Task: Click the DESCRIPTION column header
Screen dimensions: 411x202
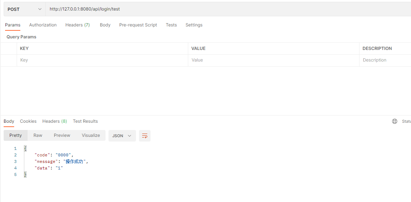Action: (377, 49)
